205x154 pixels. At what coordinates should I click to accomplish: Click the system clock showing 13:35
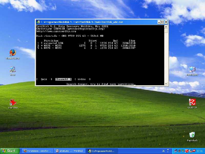tap(200, 151)
